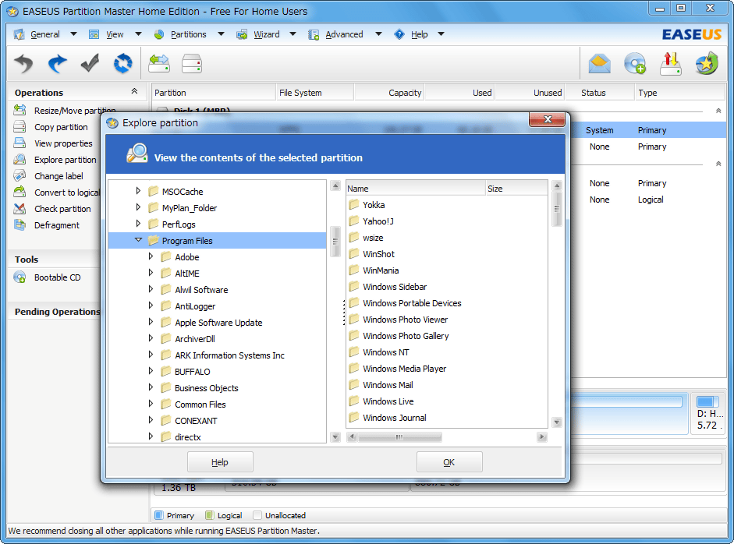The width and height of the screenshot is (734, 544).
Task: Open the Partitions menu
Action: pyautogui.click(x=188, y=34)
